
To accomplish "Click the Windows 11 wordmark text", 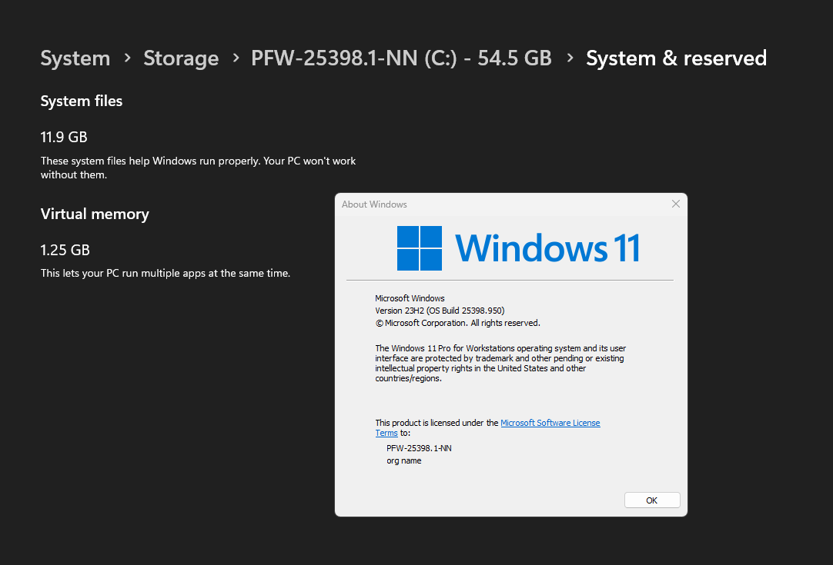I will coord(547,248).
